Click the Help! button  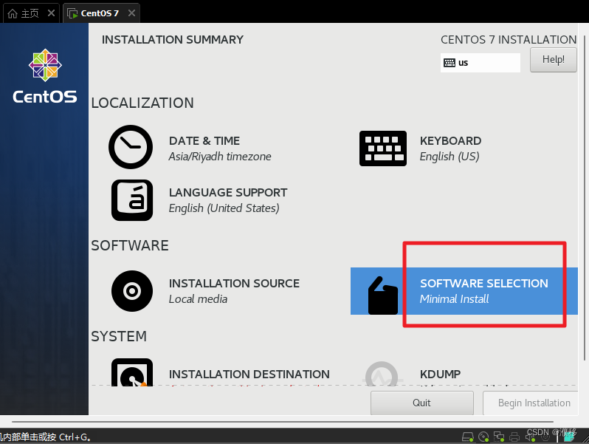[554, 59]
